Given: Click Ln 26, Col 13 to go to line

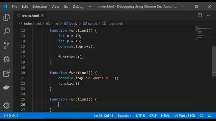Looking at the screenshot, I should (x=104, y=116).
